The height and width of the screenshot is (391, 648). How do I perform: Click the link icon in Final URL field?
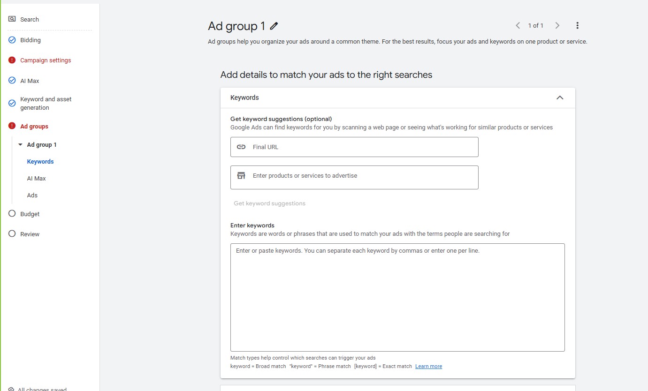[x=241, y=147]
